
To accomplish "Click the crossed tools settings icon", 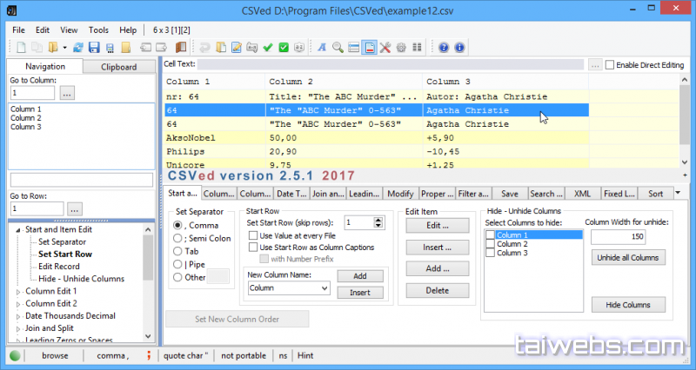I will pyautogui.click(x=385, y=48).
